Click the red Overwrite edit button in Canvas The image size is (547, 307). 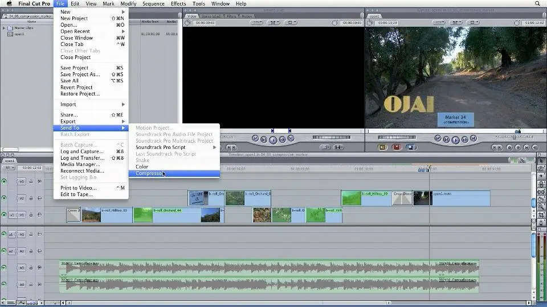tap(397, 147)
